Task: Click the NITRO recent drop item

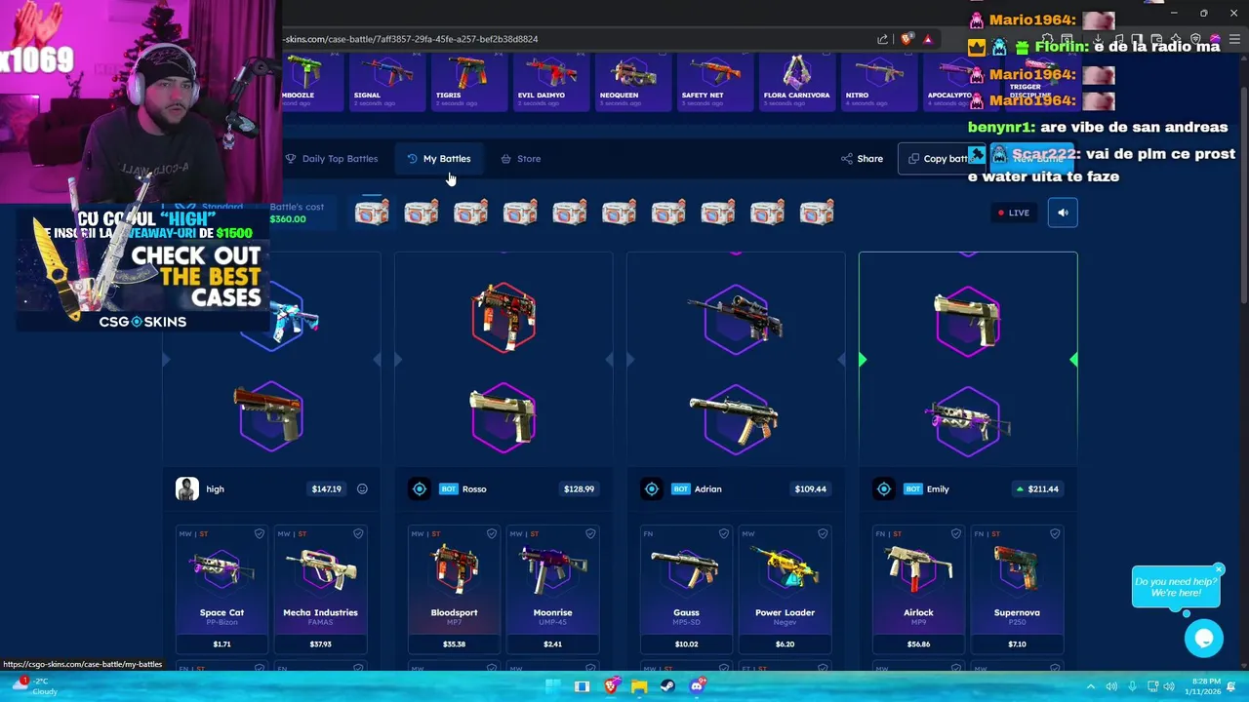Action: [x=878, y=81]
